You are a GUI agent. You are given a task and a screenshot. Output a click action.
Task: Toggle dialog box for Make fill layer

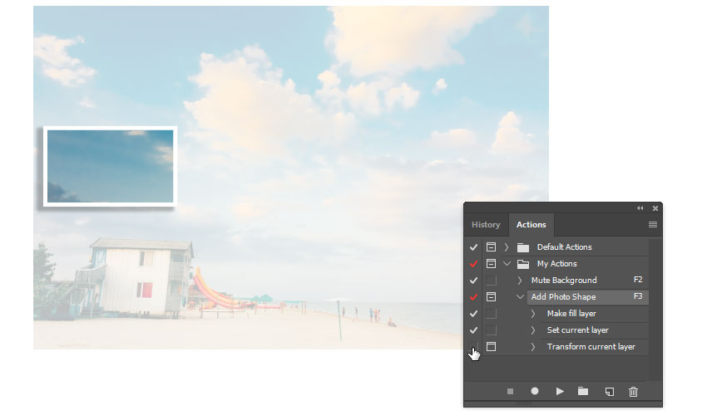(491, 314)
